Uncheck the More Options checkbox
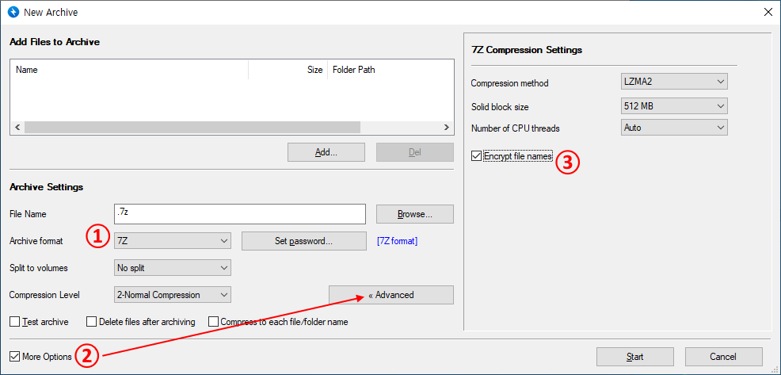This screenshot has width=781, height=375. (x=14, y=357)
